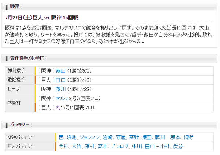
Task: Open 守屋 pitcher link
Action: [x=121, y=137]
